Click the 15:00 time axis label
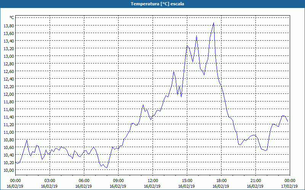The height and width of the screenshot is (190, 305). tap(187, 181)
